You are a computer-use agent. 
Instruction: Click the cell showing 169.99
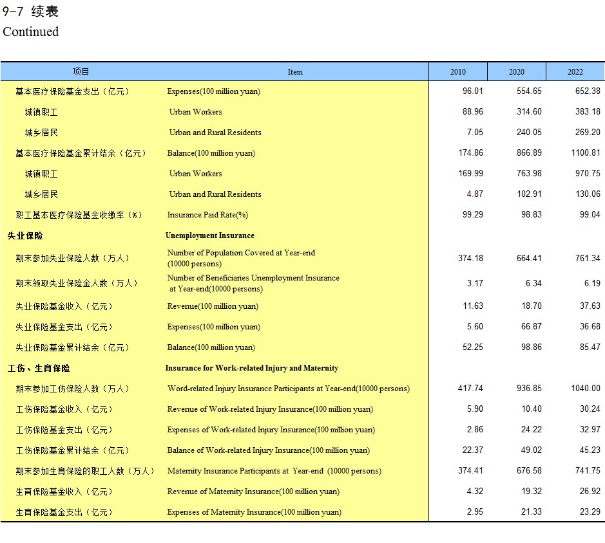tap(471, 174)
